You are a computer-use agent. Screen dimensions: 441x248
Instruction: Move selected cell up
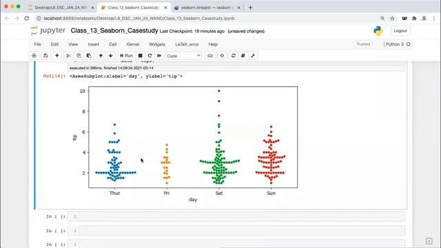point(101,56)
